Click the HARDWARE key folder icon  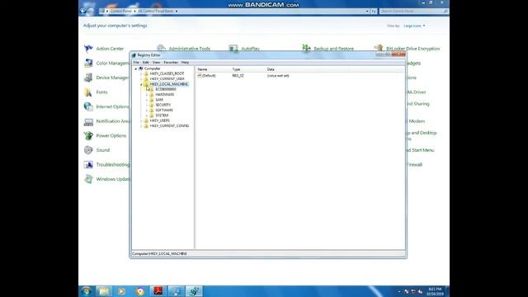152,95
